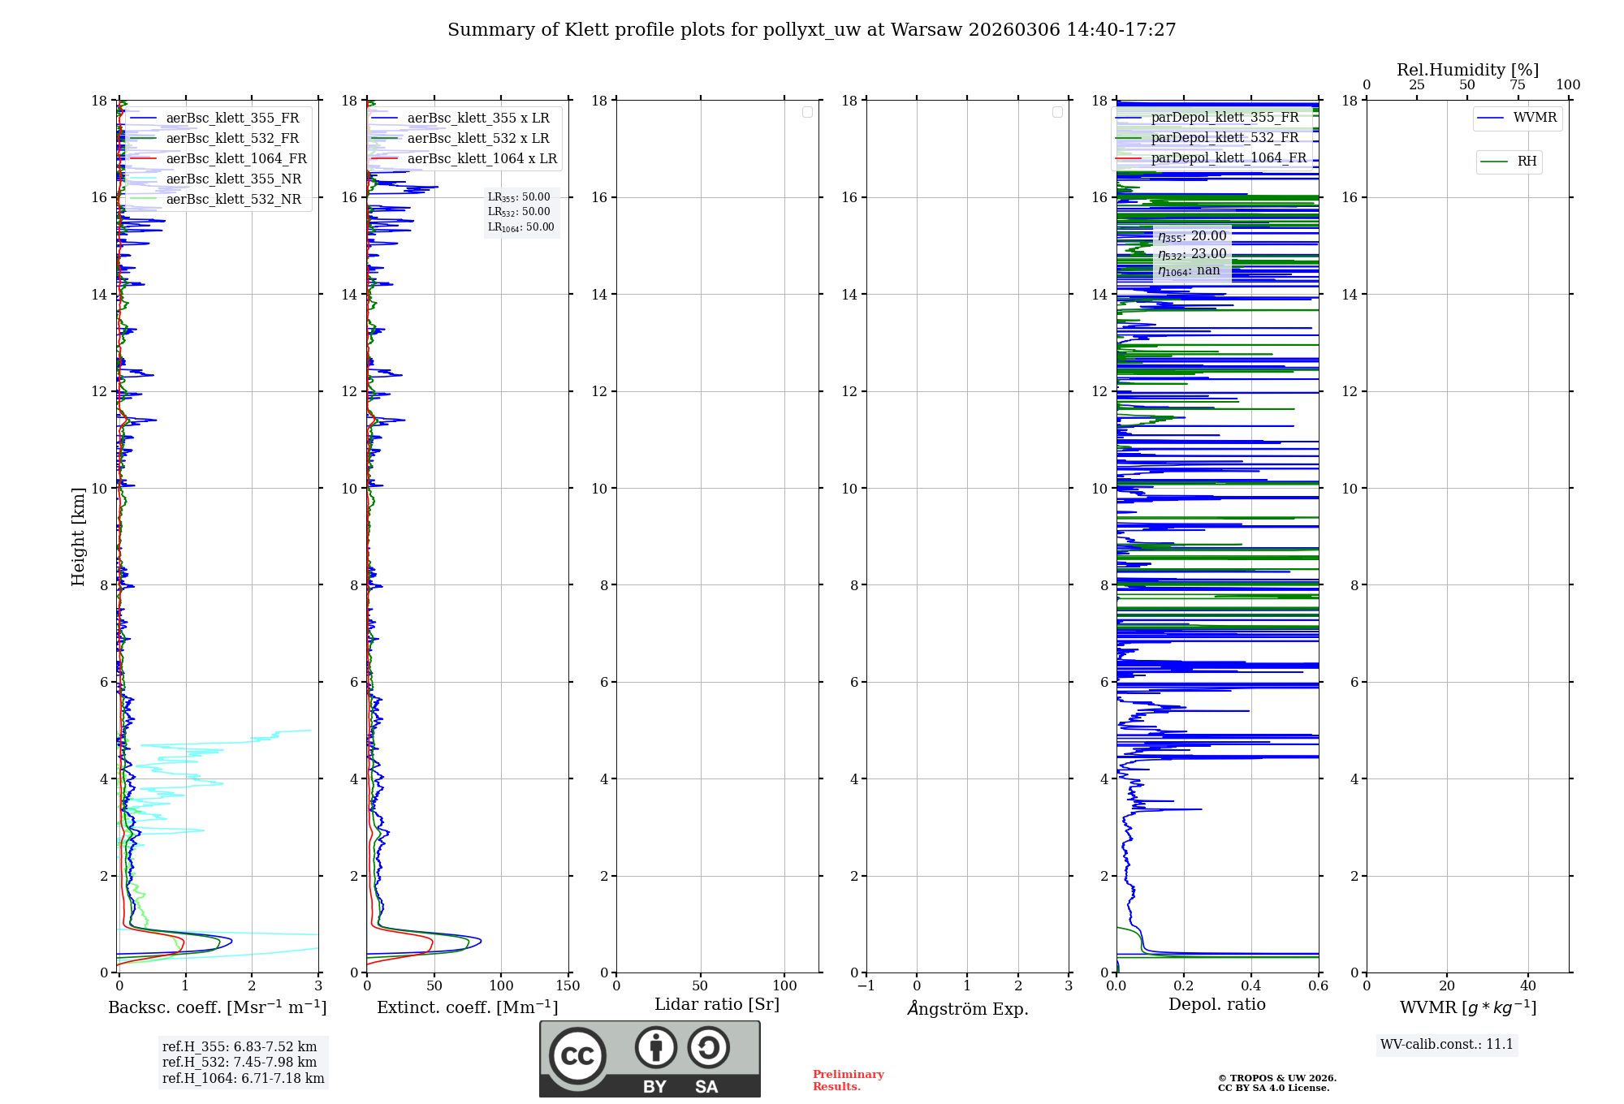Click the Rel.Humidity [%] top axis label
This screenshot has height=1104, width=1624.
1467,70
